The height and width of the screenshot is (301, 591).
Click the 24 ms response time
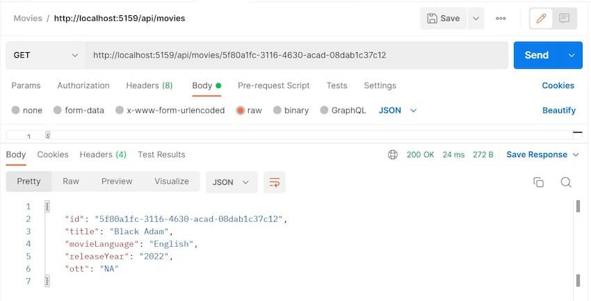(x=453, y=155)
